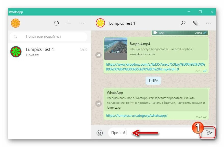Open the Lumpics Test 4 chat
This screenshot has width=224, height=147.
[50, 52]
